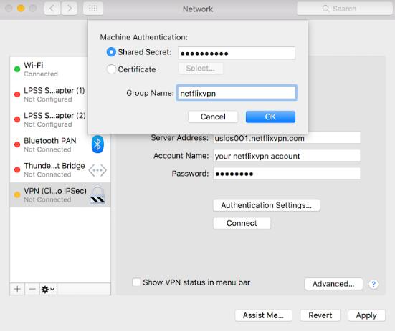Select Wi-Fi in the services list
The width and height of the screenshot is (395, 331).
tap(49, 69)
